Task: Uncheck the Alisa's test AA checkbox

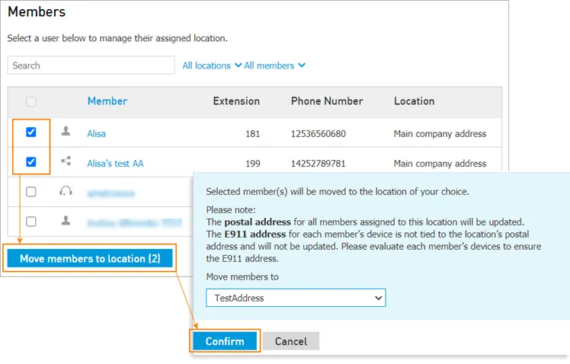Action: coord(31,161)
